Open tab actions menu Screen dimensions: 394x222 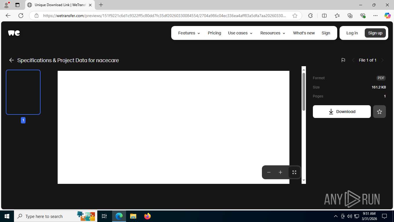point(17,5)
